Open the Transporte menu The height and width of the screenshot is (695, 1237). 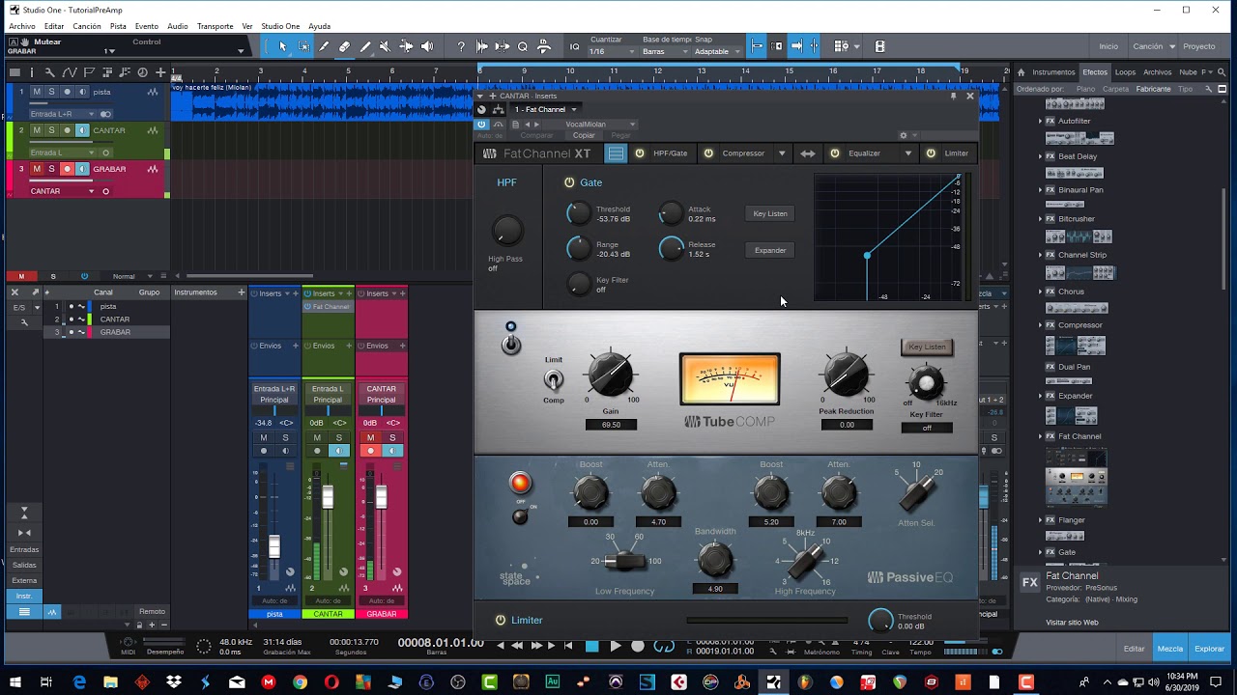click(x=215, y=26)
